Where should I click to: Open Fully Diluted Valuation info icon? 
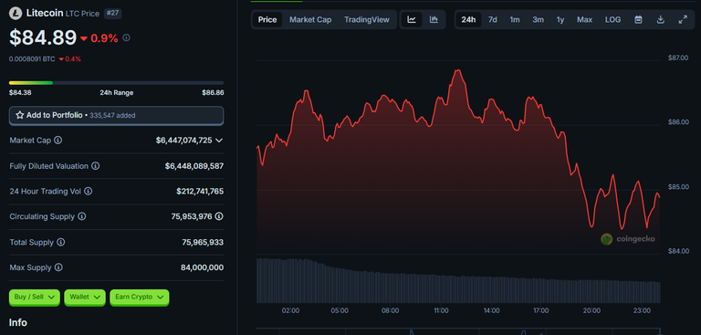click(96, 166)
